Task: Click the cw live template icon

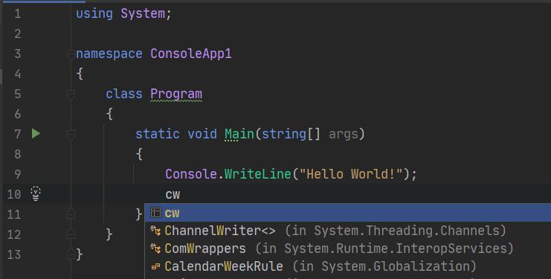Action: click(155, 213)
